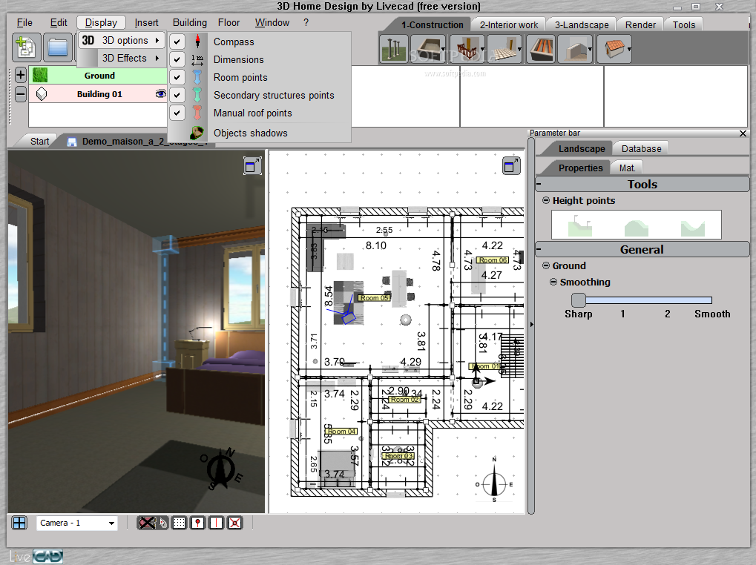Select the railing tool in Construction toolbar

point(464,49)
